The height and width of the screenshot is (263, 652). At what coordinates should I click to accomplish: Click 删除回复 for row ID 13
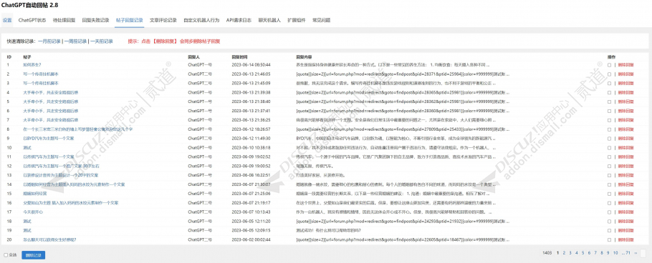click(625, 175)
